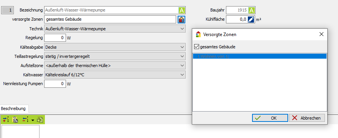Expand the Aufstellzone dropdown

[x=115, y=66]
